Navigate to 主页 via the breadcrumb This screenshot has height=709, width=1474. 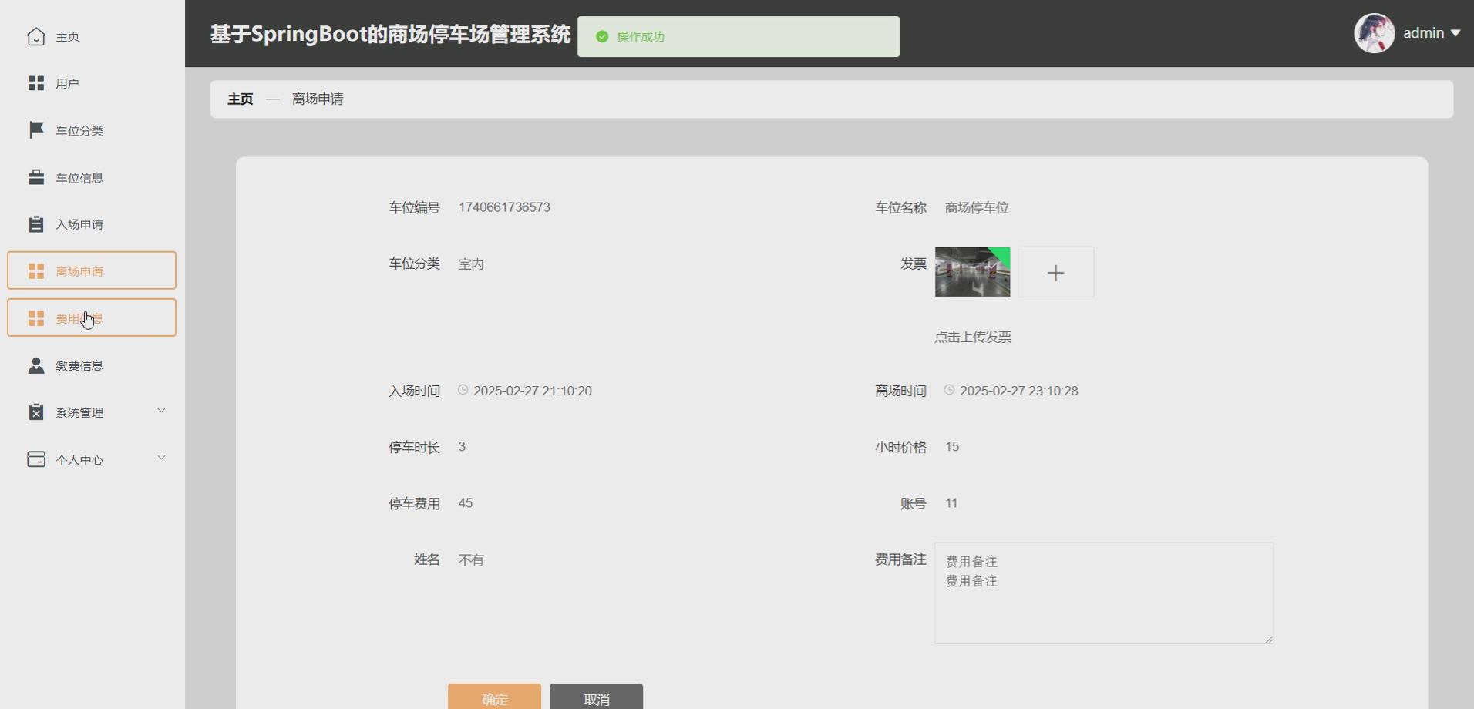click(x=239, y=99)
